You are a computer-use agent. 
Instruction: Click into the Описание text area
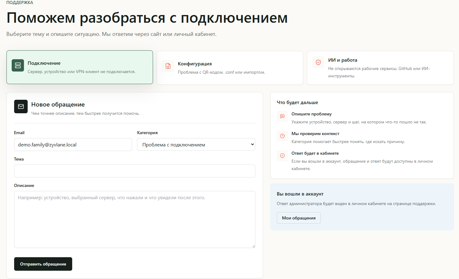tap(135, 219)
